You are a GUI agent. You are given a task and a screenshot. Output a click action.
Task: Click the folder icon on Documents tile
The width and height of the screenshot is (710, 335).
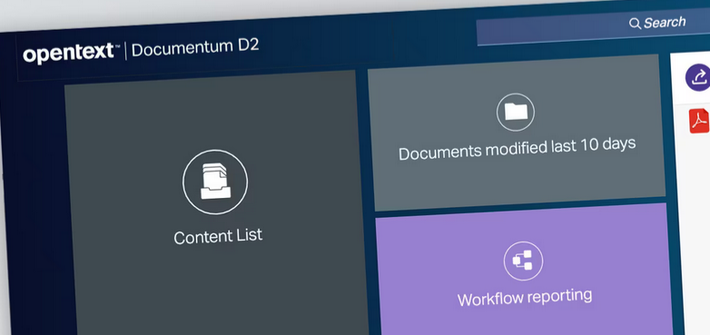pyautogui.click(x=516, y=112)
